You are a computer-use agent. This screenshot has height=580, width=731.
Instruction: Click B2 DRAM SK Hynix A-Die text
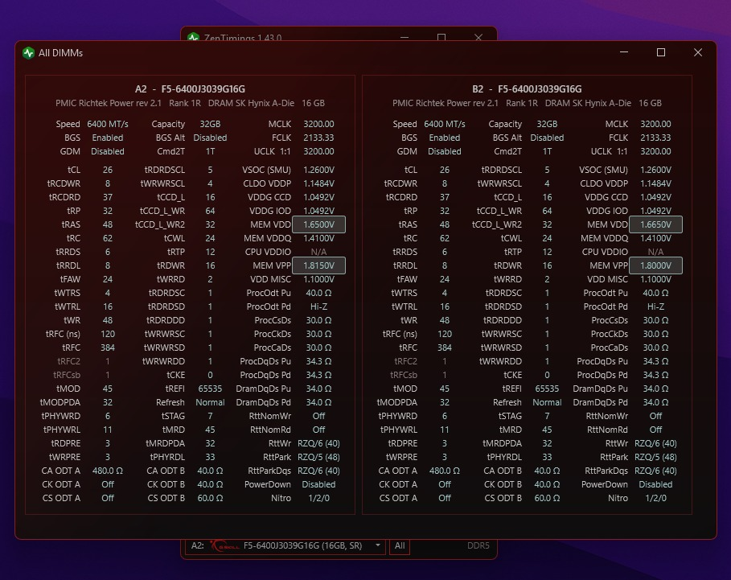[588, 103]
